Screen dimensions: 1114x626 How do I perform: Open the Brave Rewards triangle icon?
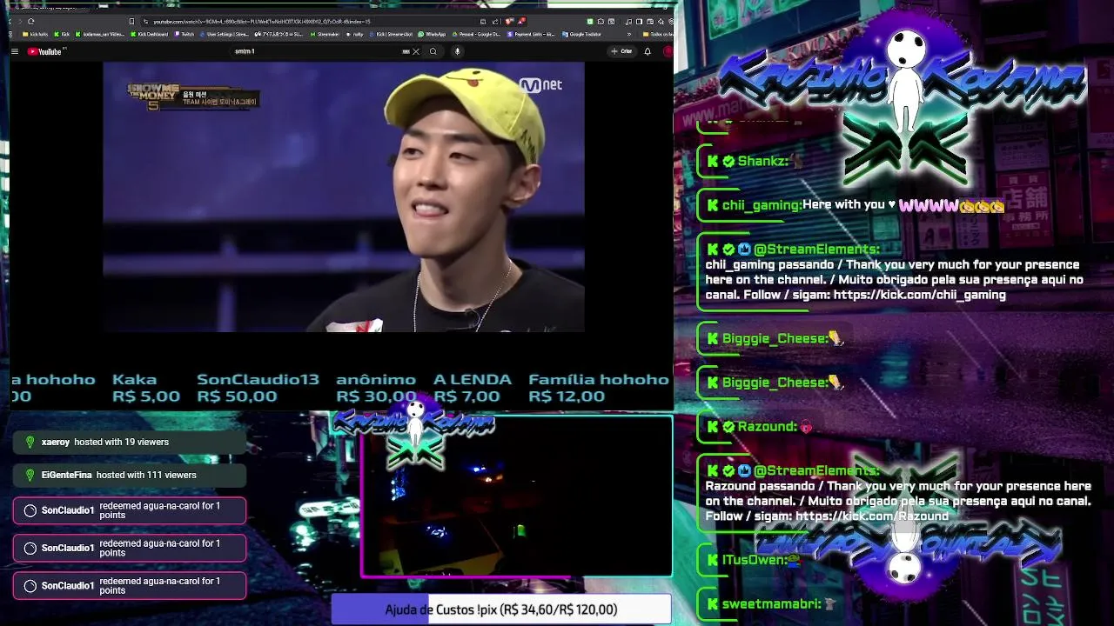(521, 22)
